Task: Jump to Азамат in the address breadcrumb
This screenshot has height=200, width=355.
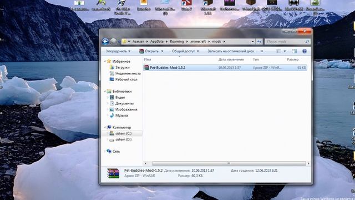Action: 138,42
